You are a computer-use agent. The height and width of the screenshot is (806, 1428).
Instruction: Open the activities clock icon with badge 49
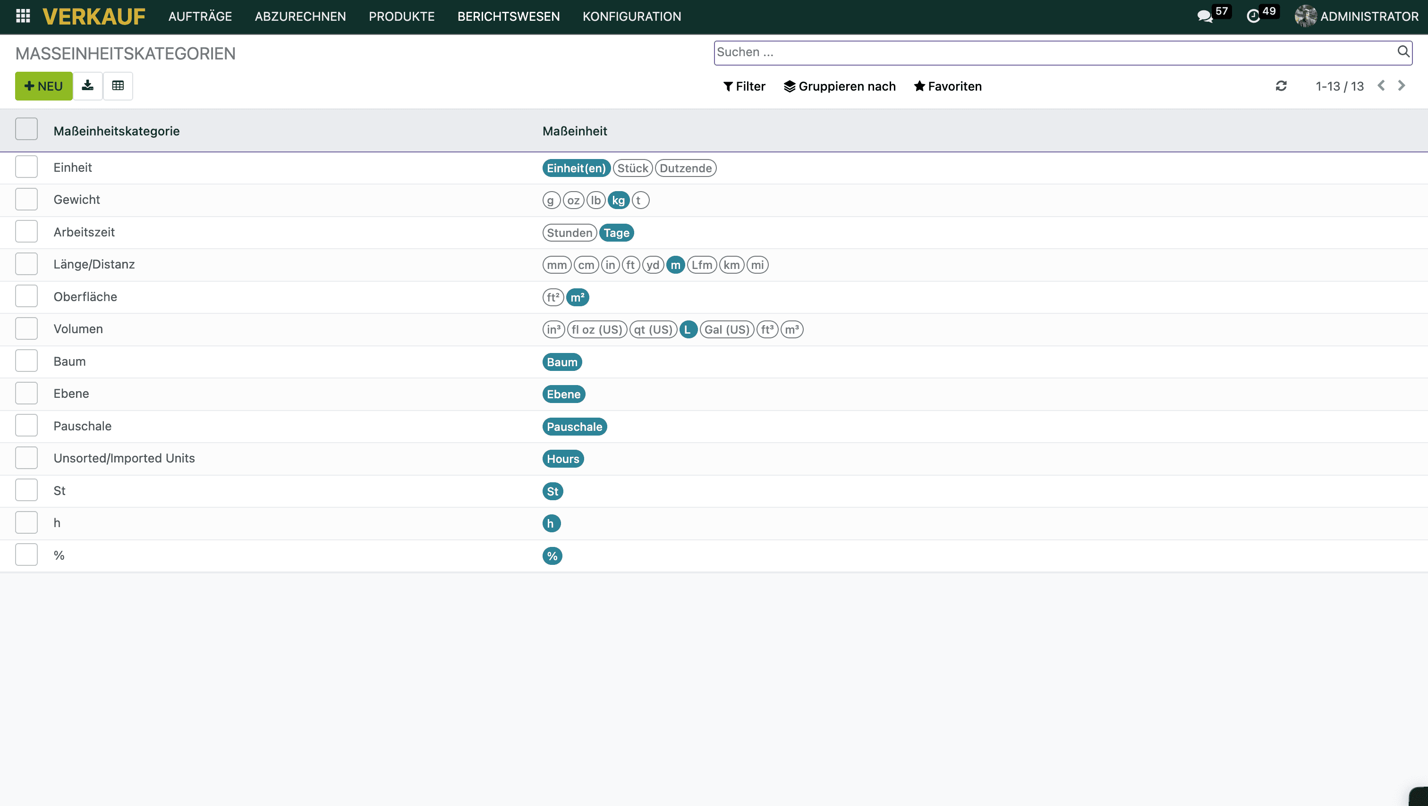[1253, 16]
